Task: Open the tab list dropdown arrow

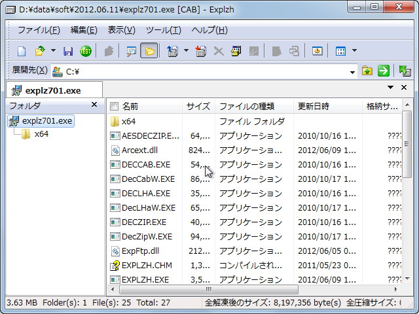Action: (x=390, y=87)
